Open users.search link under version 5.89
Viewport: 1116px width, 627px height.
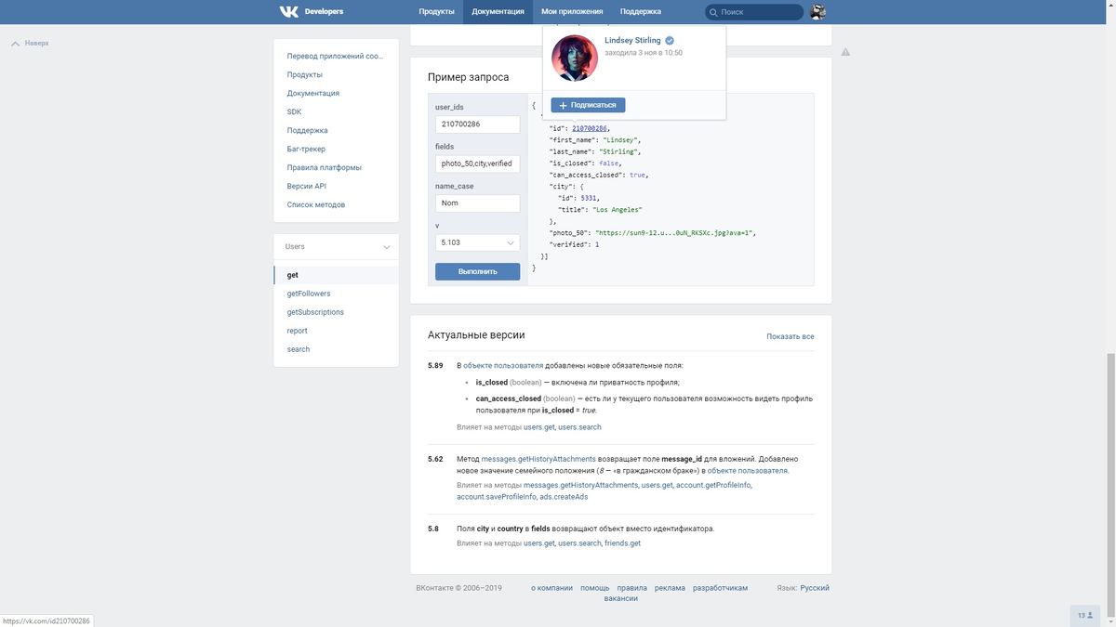point(579,427)
